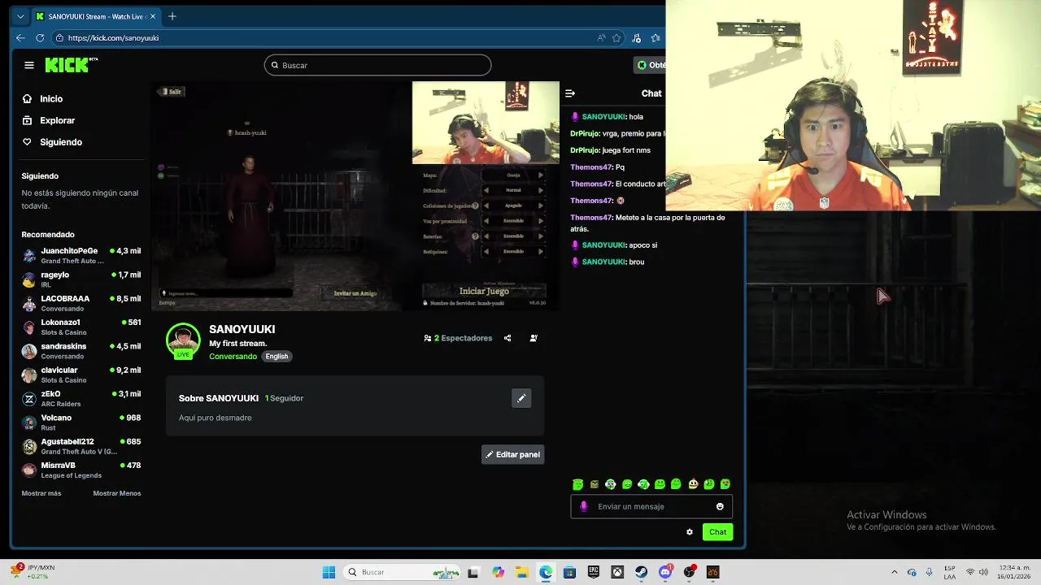The image size is (1041, 585).
Task: Click the read aloud icon in address bar
Action: [x=601, y=37]
